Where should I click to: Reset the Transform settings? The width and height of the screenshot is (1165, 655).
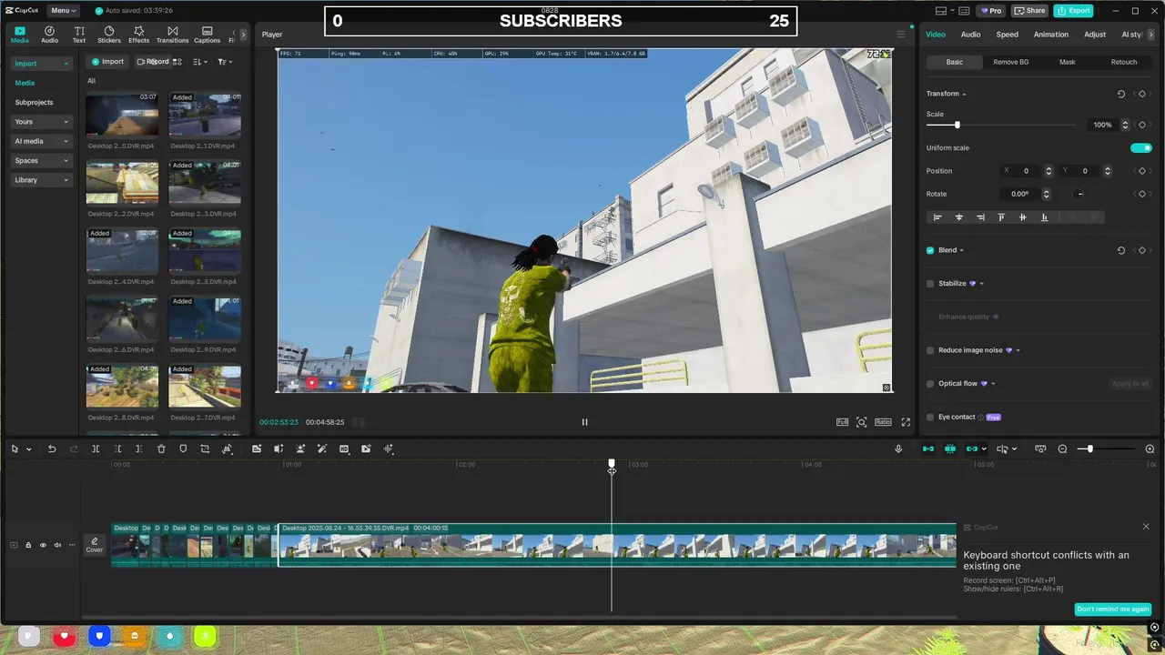1120,94
